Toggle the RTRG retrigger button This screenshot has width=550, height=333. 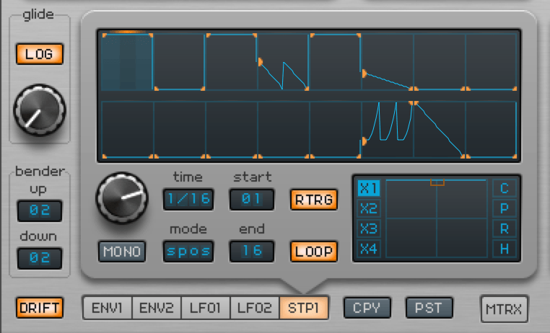pyautogui.click(x=314, y=200)
